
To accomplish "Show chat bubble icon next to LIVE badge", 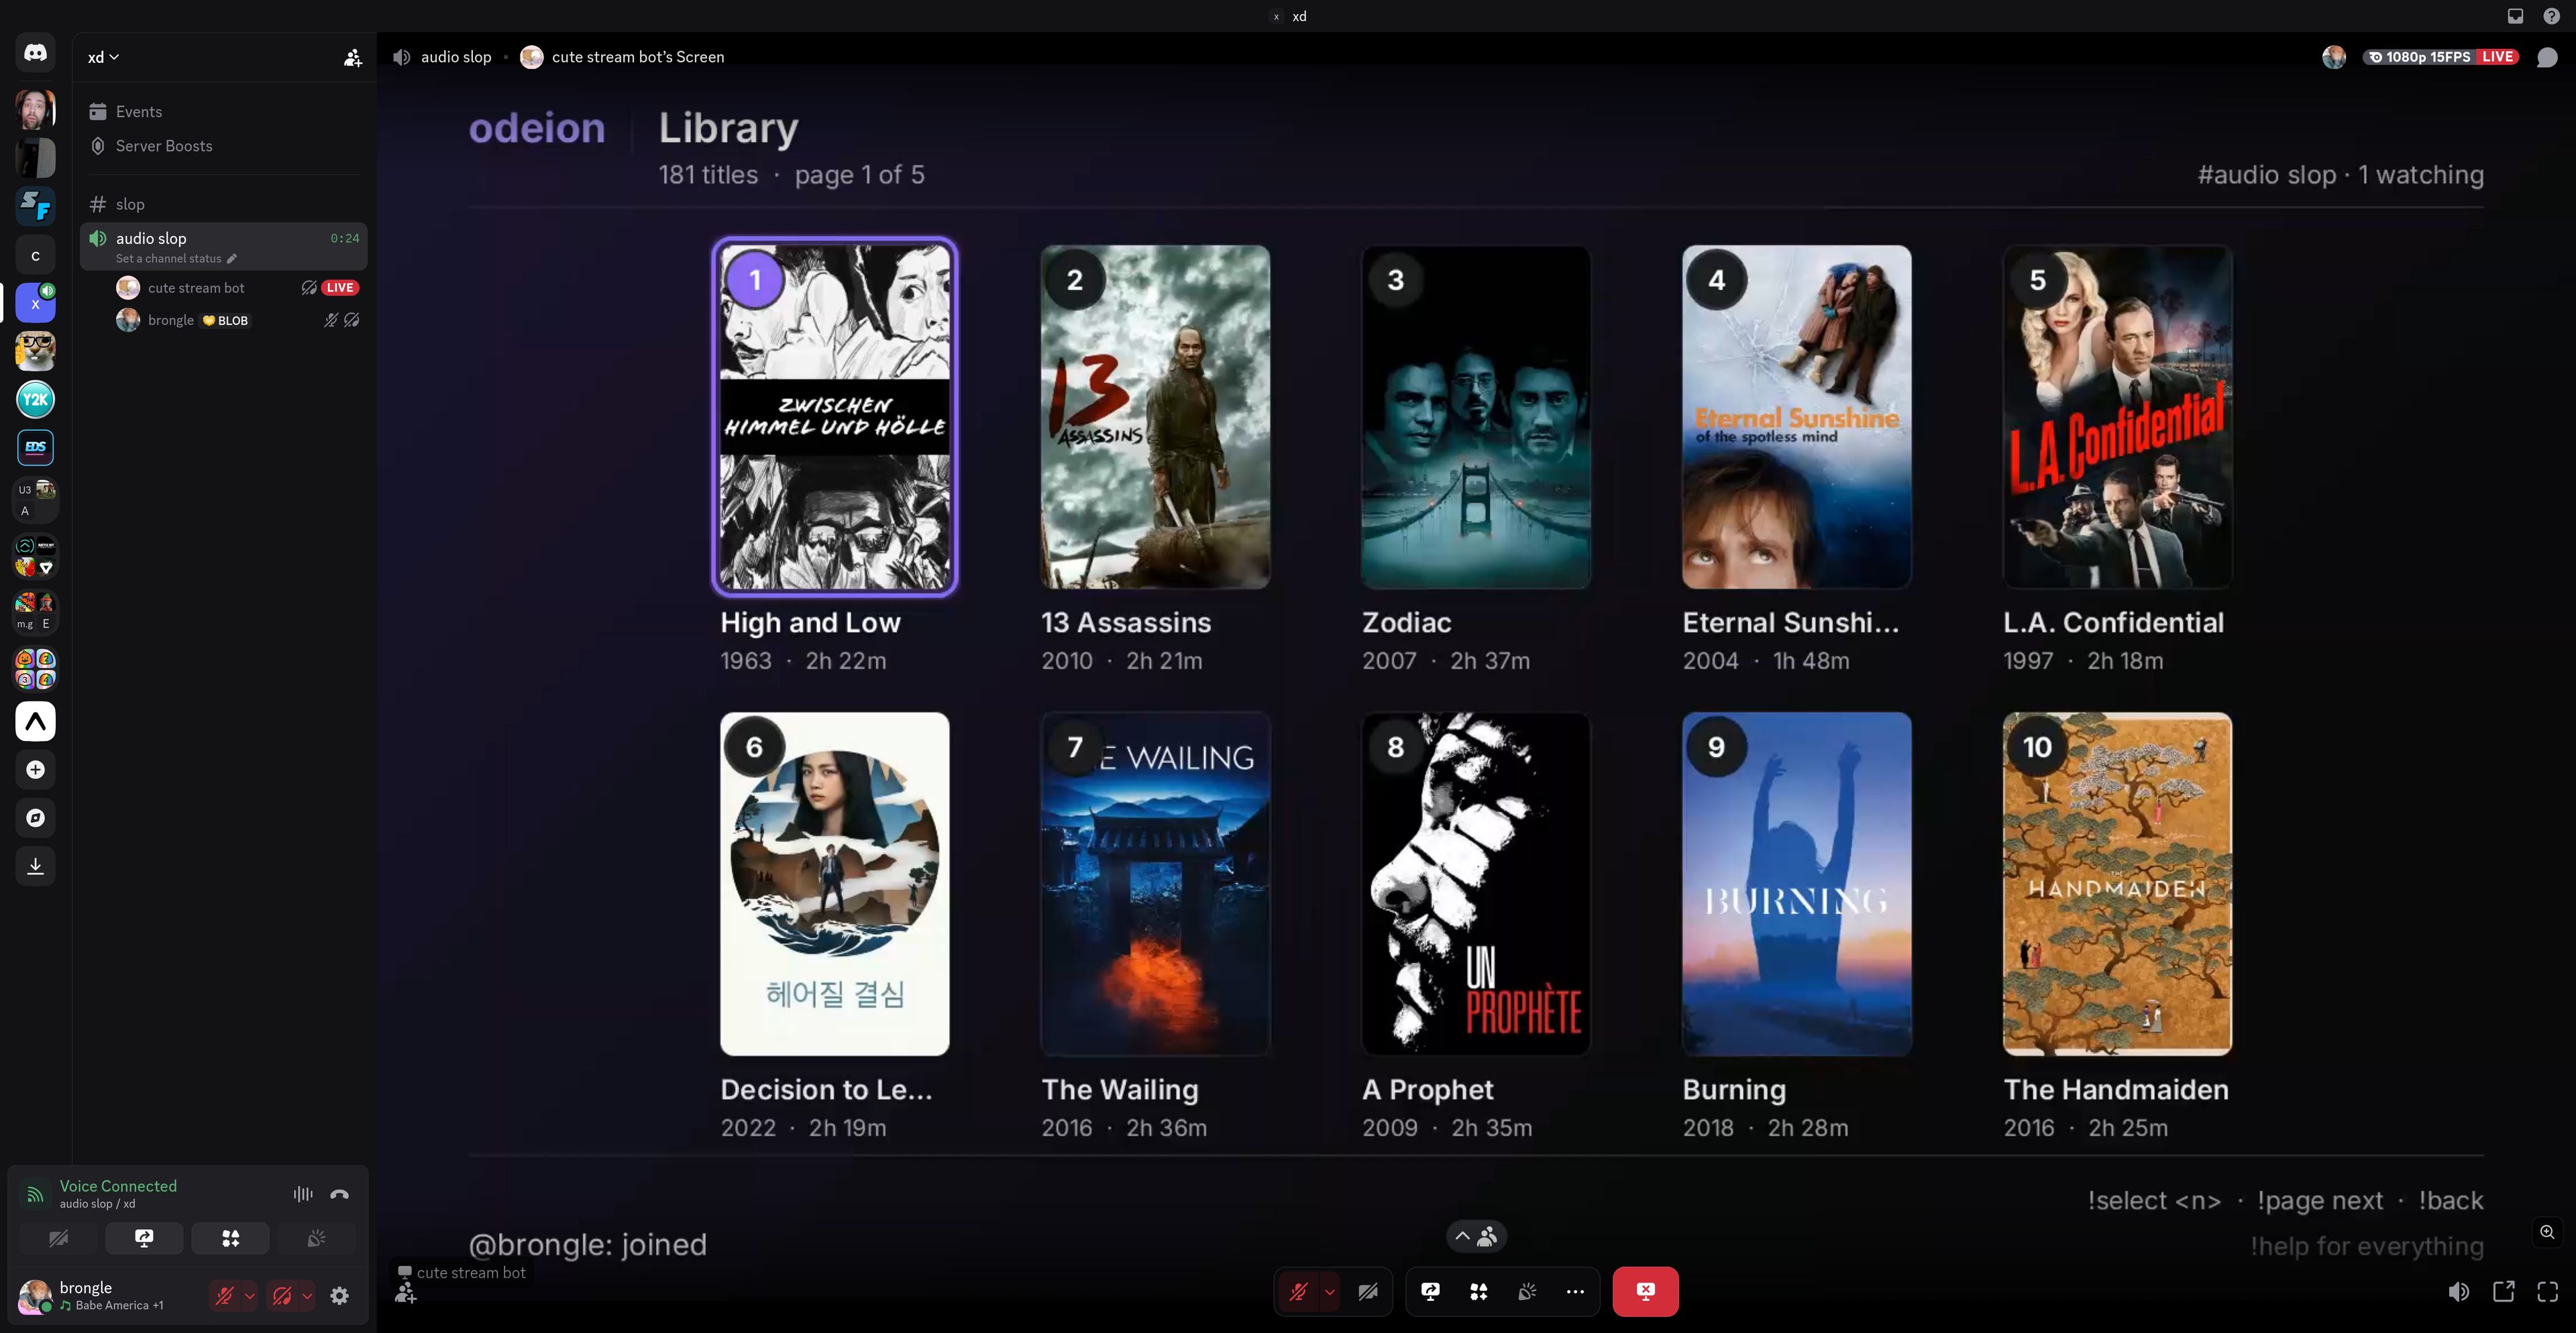I will coord(2547,57).
